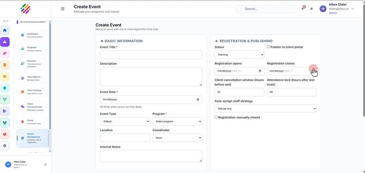This screenshot has width=365, height=173.
Task: Open Registration closes calendar picker icon
Action: point(313,71)
